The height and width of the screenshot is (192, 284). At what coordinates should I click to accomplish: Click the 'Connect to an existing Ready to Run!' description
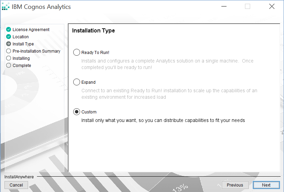pyautogui.click(x=169, y=94)
